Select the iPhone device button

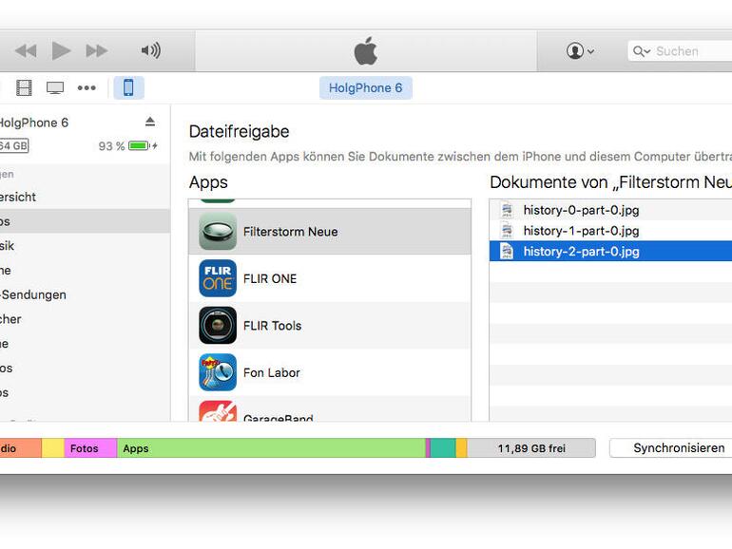pos(128,87)
